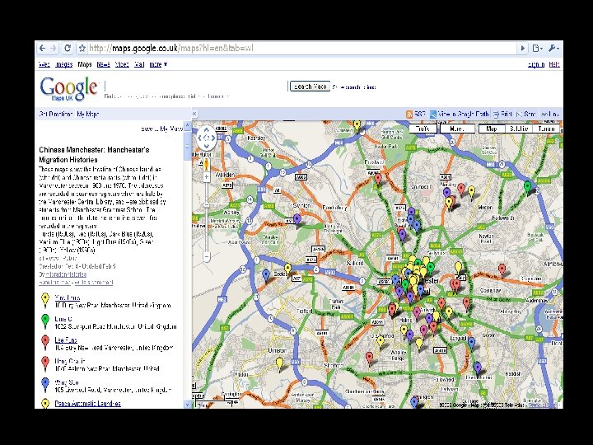Screen dimensions: 593x445
Task: Click the purple map marker near Swinton
Action: coord(297,221)
